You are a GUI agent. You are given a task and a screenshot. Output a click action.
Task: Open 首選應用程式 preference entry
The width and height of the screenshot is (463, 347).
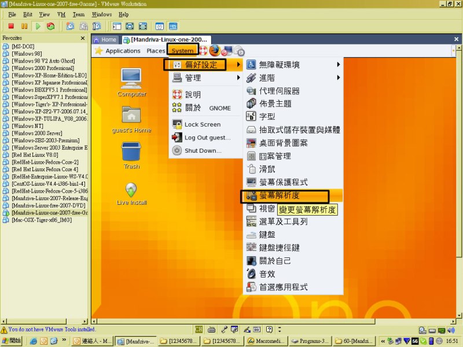(x=293, y=287)
